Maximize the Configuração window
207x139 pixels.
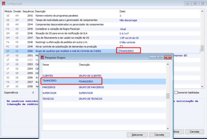tap(195, 3)
